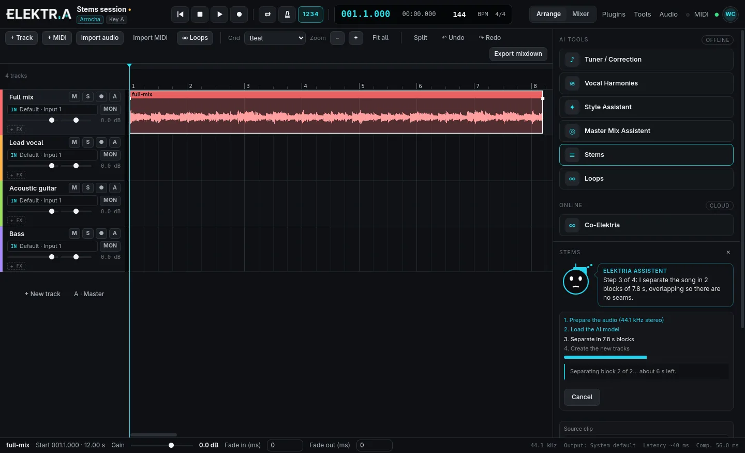This screenshot has height=453, width=745.
Task: Add a track with + New track
Action: tap(42, 294)
